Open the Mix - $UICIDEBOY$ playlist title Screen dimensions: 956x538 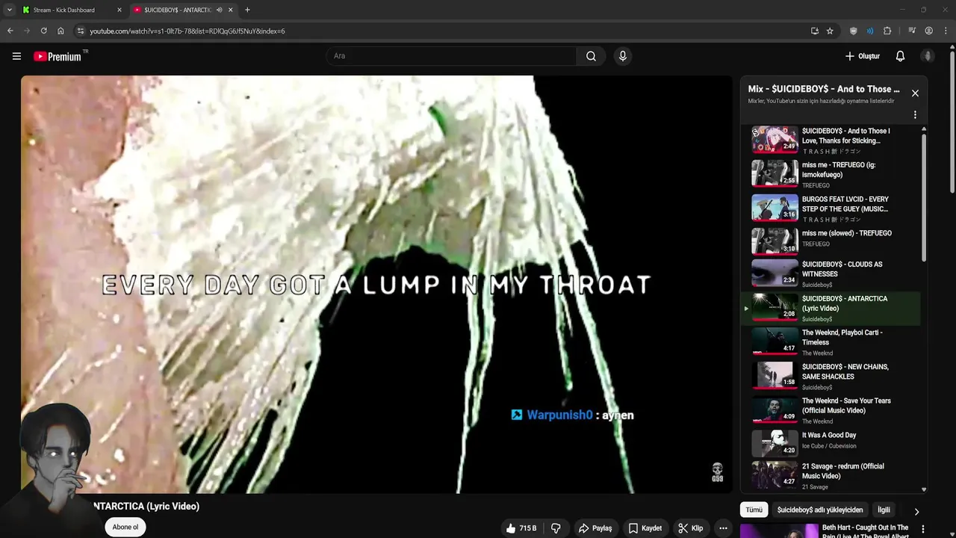pos(824,89)
